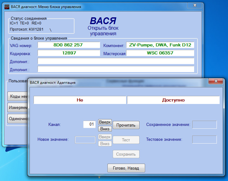Close the Адаптация dialog
This screenshot has height=181, width=228.
pyautogui.click(x=216, y=81)
